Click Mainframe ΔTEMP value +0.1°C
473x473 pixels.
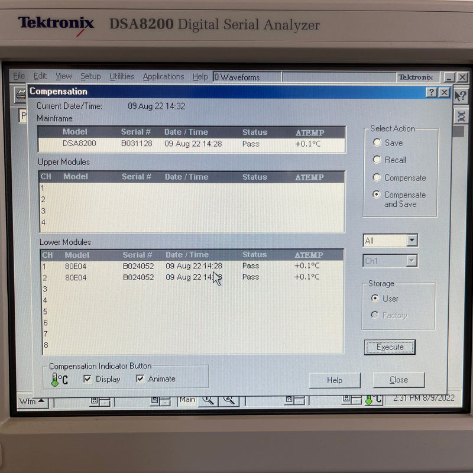307,144
